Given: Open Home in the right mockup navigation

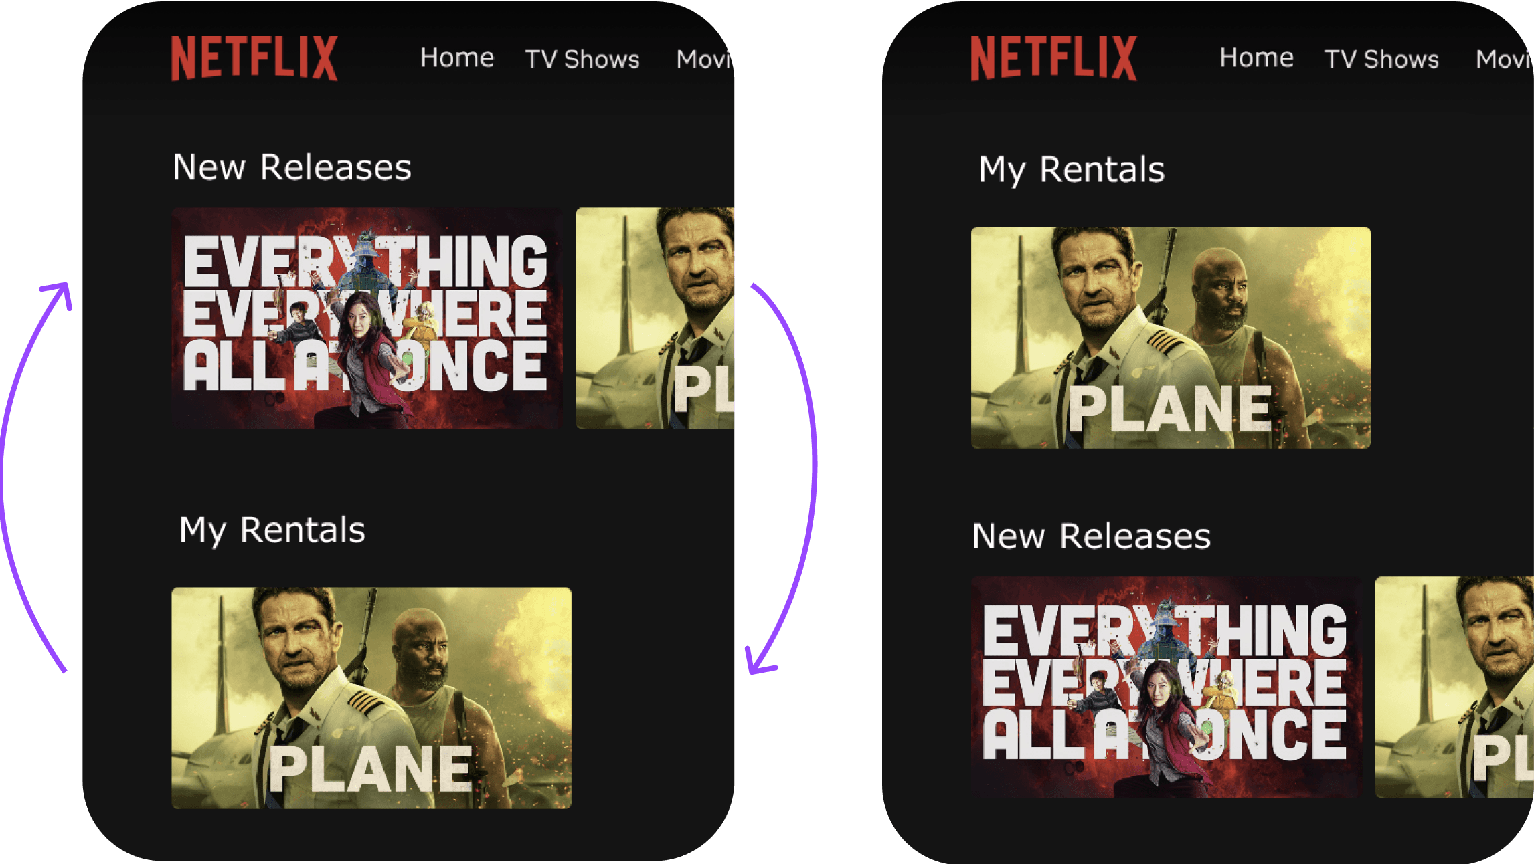Looking at the screenshot, I should click(1256, 58).
